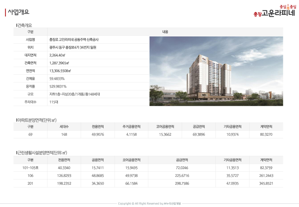
Task: Click the apartment type cell 69
Action: point(30,135)
